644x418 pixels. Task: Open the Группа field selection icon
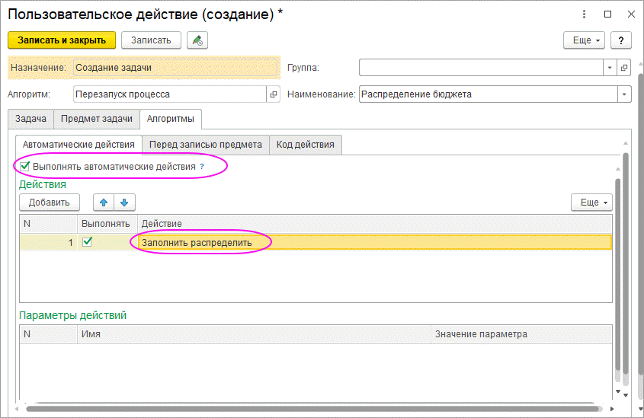click(x=624, y=68)
